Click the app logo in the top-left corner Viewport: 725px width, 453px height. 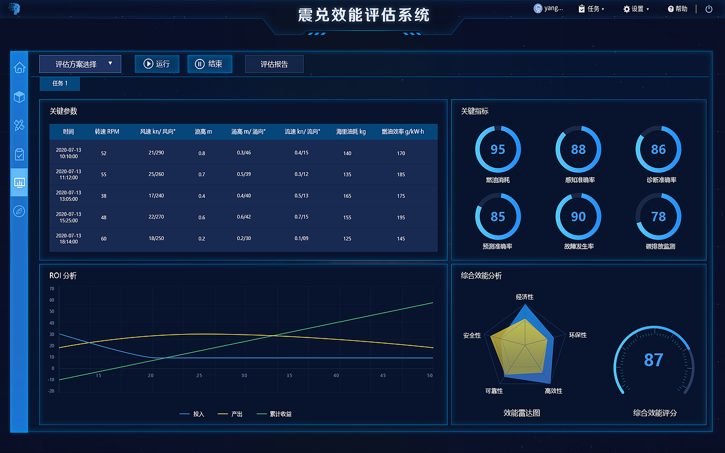click(14, 9)
